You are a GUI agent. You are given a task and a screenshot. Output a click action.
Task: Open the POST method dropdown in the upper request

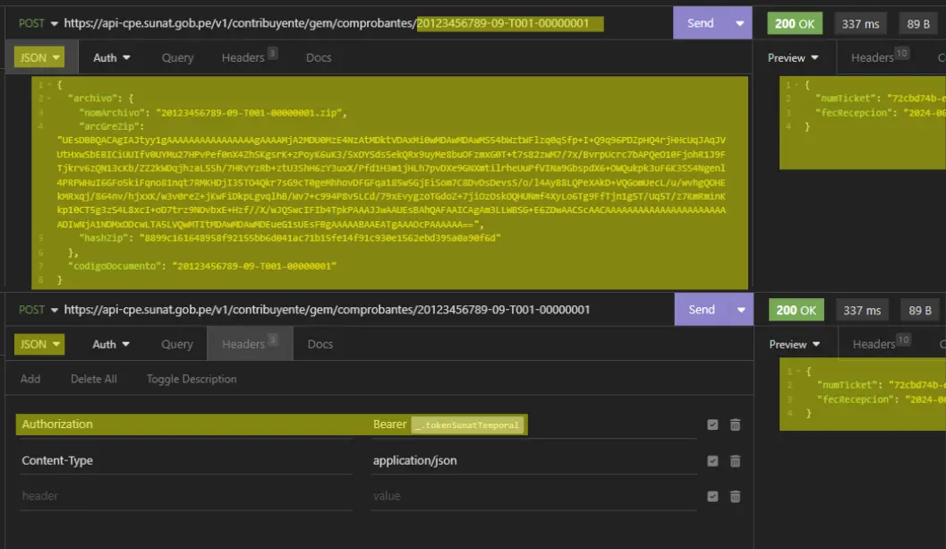click(x=38, y=23)
